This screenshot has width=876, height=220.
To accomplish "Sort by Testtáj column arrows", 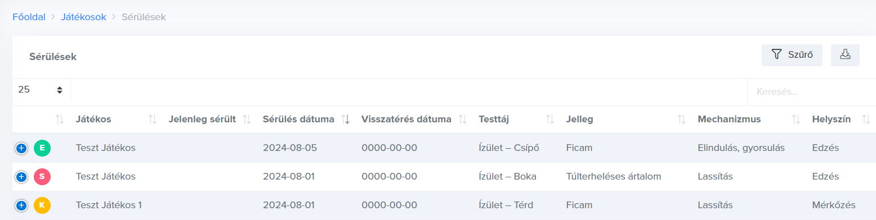I will point(551,119).
